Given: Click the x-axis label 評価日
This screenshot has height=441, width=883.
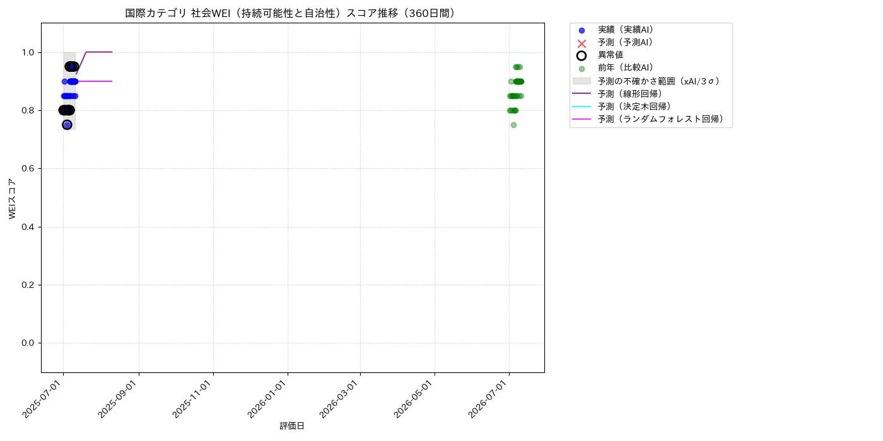Looking at the screenshot, I should pyautogui.click(x=292, y=427).
